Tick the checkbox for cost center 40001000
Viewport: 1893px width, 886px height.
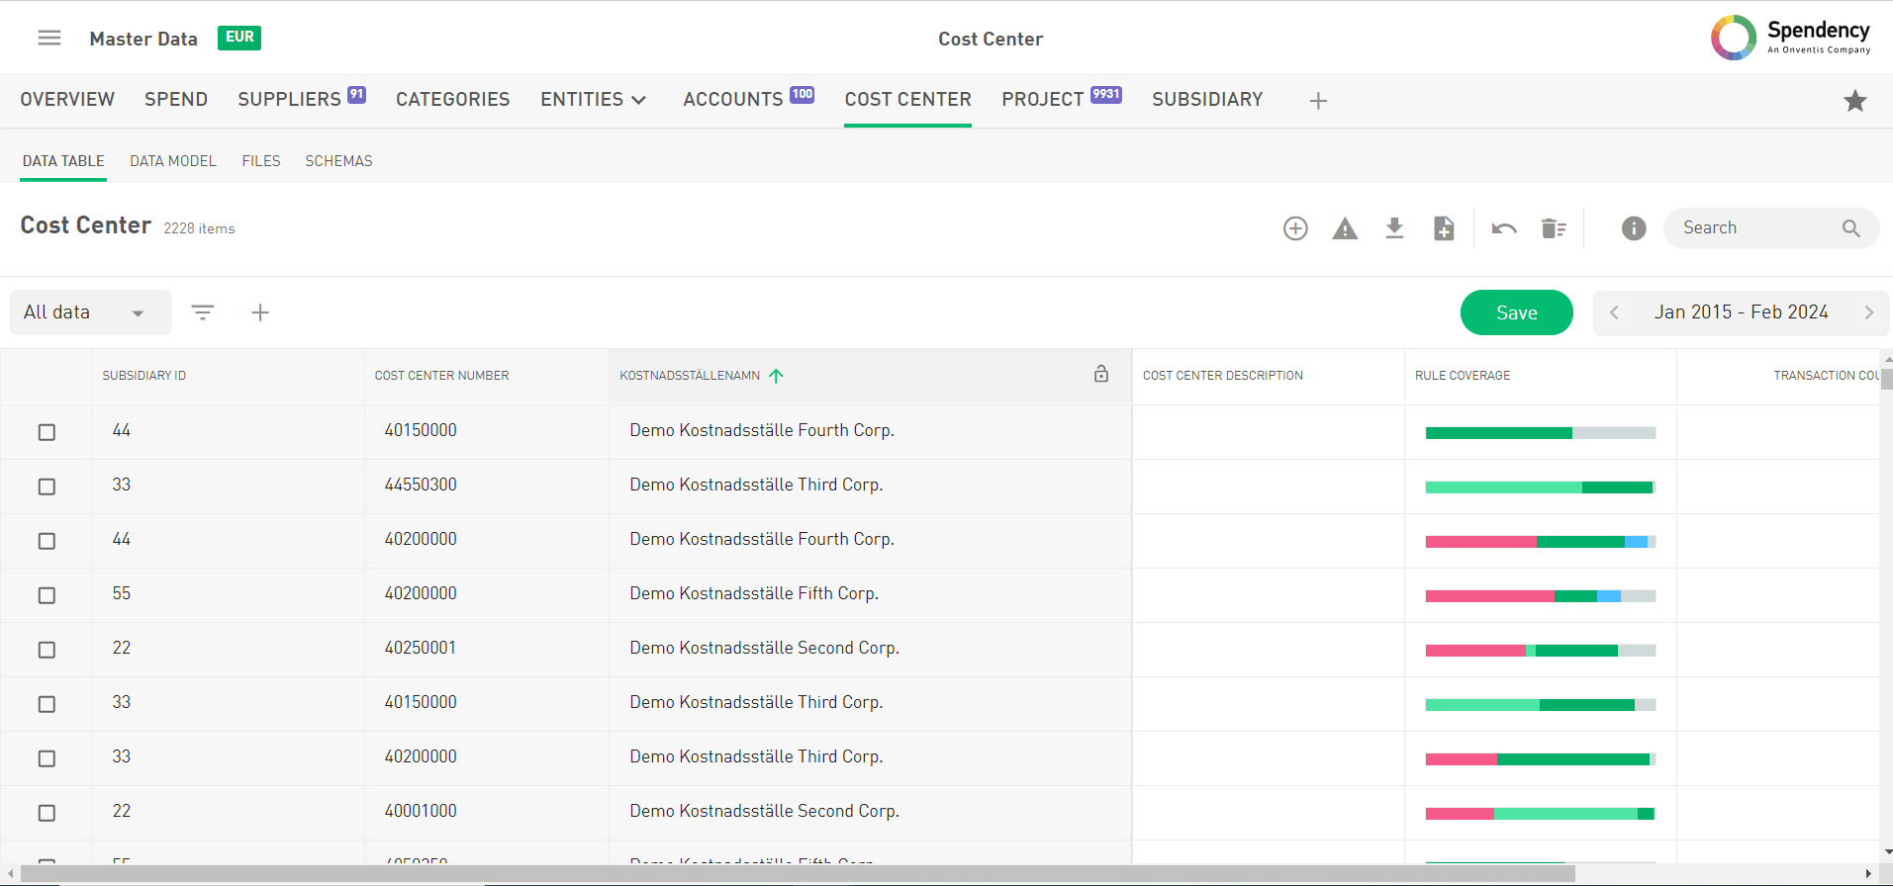point(47,813)
